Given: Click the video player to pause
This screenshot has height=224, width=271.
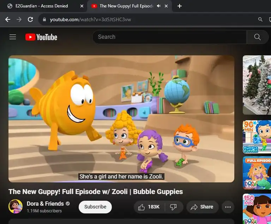Looking at the screenshot, I should [121, 119].
